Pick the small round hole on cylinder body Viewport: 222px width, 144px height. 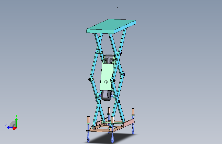106,82
